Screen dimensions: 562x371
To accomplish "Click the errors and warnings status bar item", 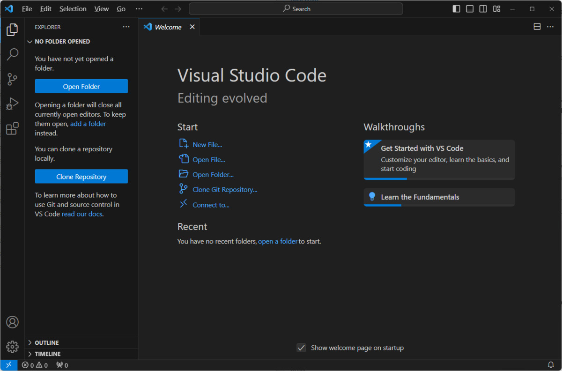I will (34, 364).
